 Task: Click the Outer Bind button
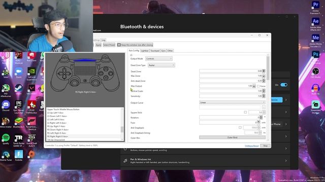tap(232, 138)
